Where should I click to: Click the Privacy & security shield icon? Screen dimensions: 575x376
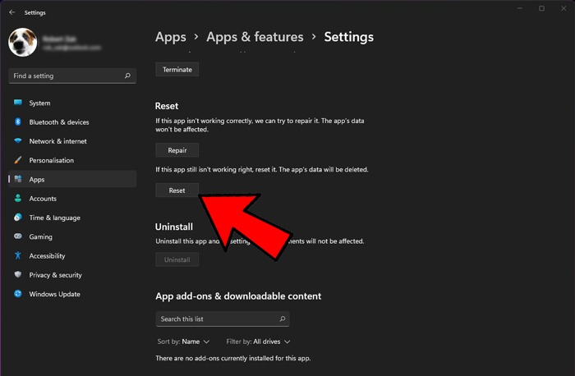click(x=18, y=274)
